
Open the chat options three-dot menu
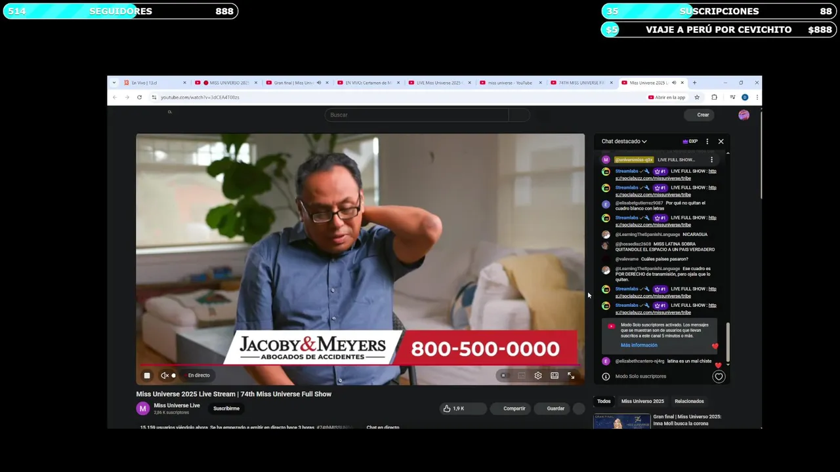[x=707, y=142]
